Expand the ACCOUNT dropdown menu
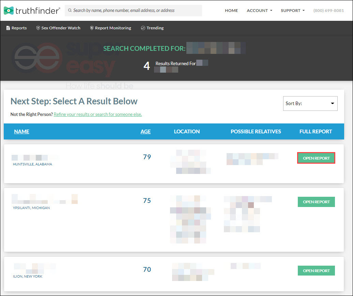 coord(260,11)
